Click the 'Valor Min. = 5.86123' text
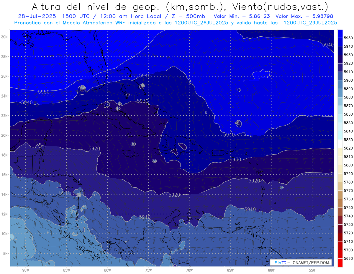This screenshot has width=354, height=274. click(242, 16)
